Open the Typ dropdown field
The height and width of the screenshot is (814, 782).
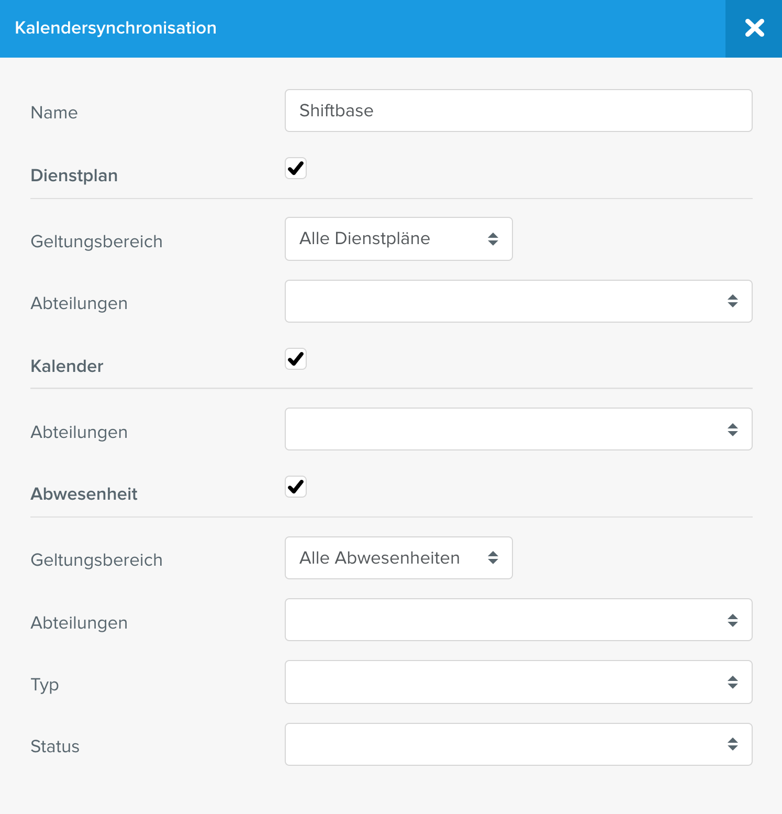518,682
